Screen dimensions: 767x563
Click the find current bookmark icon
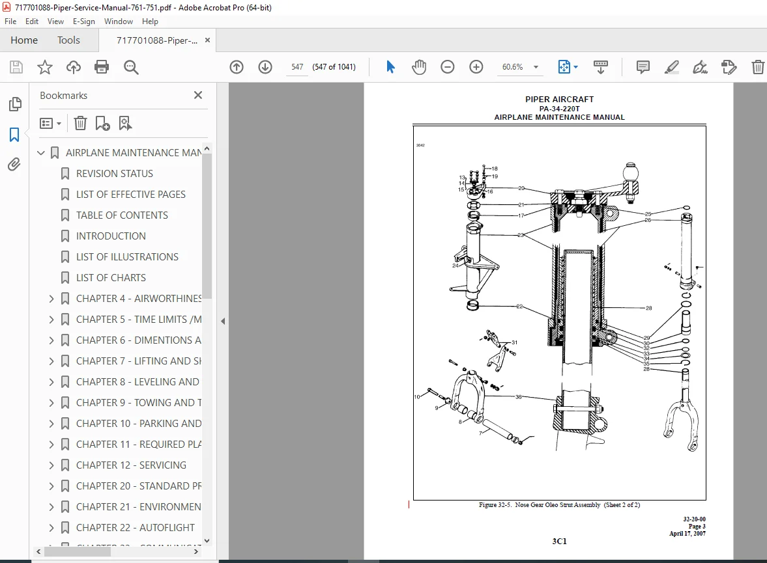tap(125, 123)
